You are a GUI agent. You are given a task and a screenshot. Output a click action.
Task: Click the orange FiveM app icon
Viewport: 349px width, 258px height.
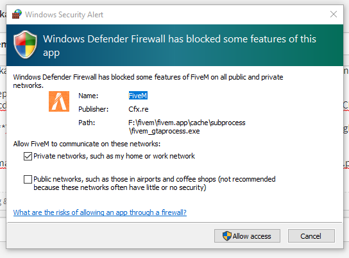click(x=59, y=101)
